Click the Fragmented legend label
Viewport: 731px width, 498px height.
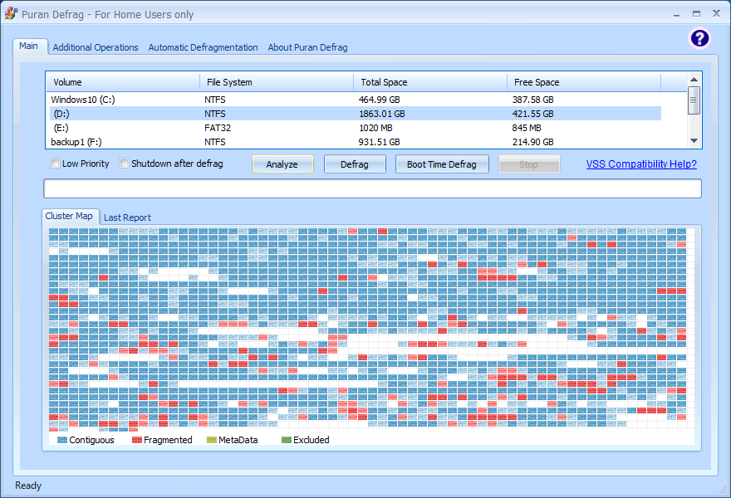(168, 440)
